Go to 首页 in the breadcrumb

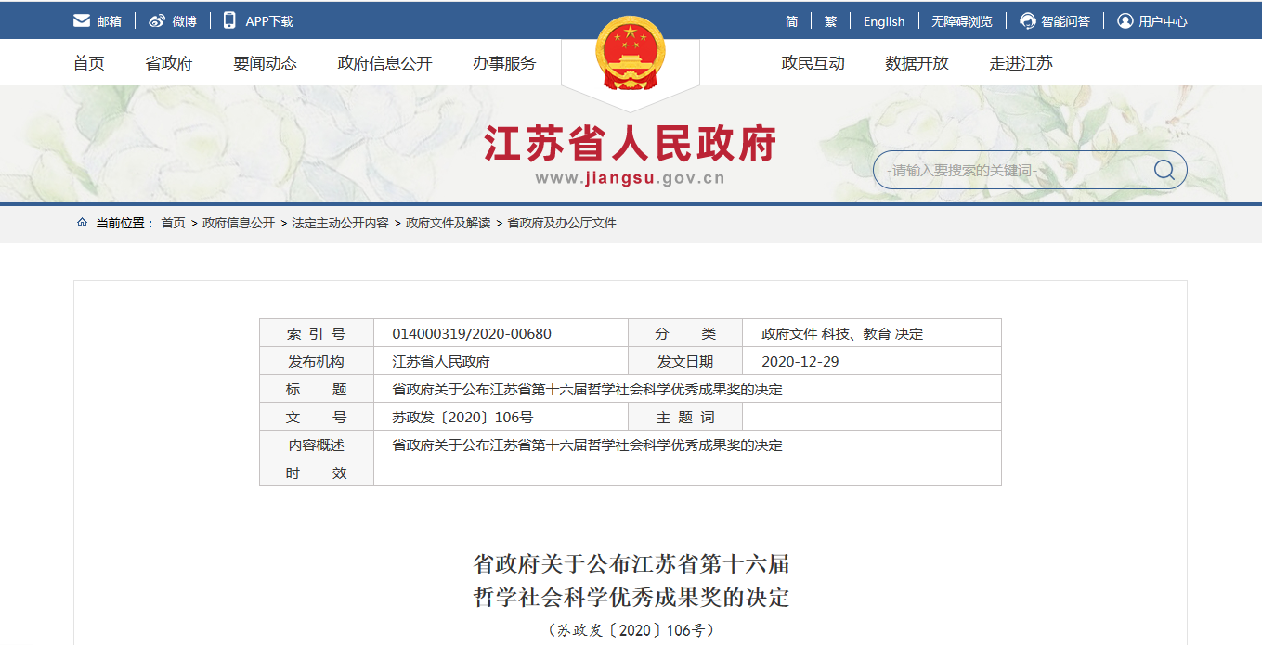[x=173, y=223]
